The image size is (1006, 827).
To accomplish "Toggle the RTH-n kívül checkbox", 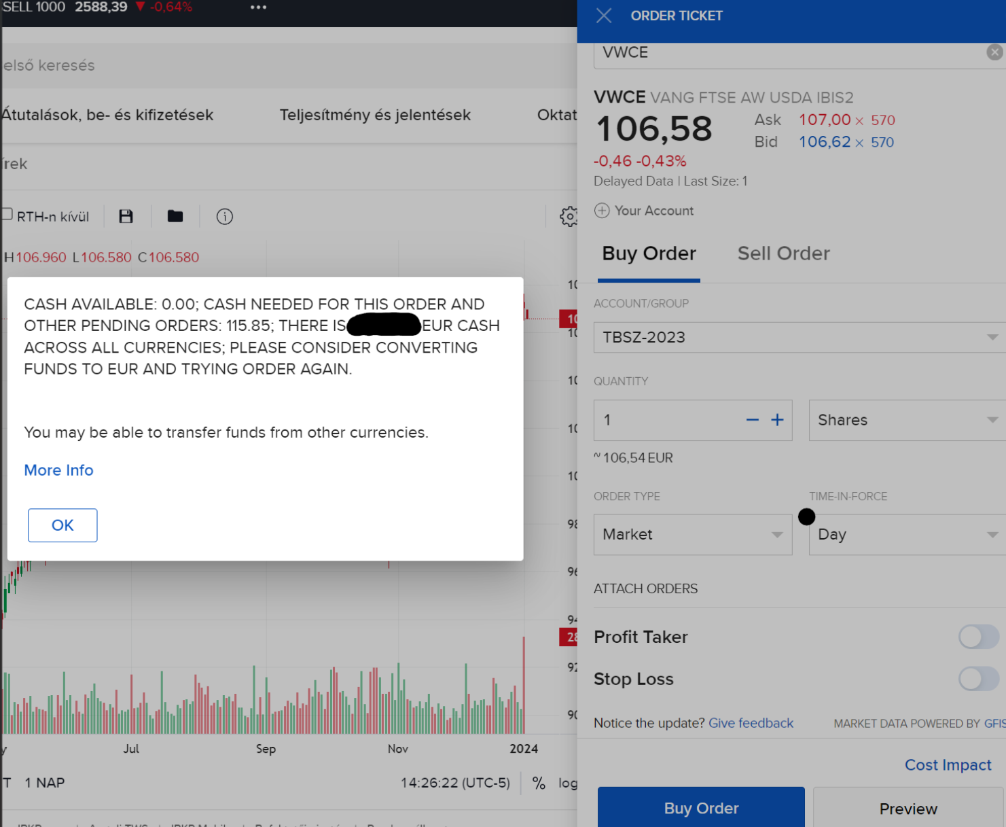I will 6,215.
